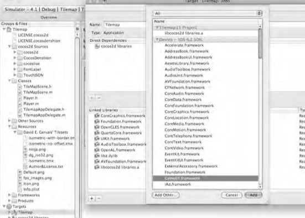
Task: Expand the Other Sources group triangle
Action: 9,121
